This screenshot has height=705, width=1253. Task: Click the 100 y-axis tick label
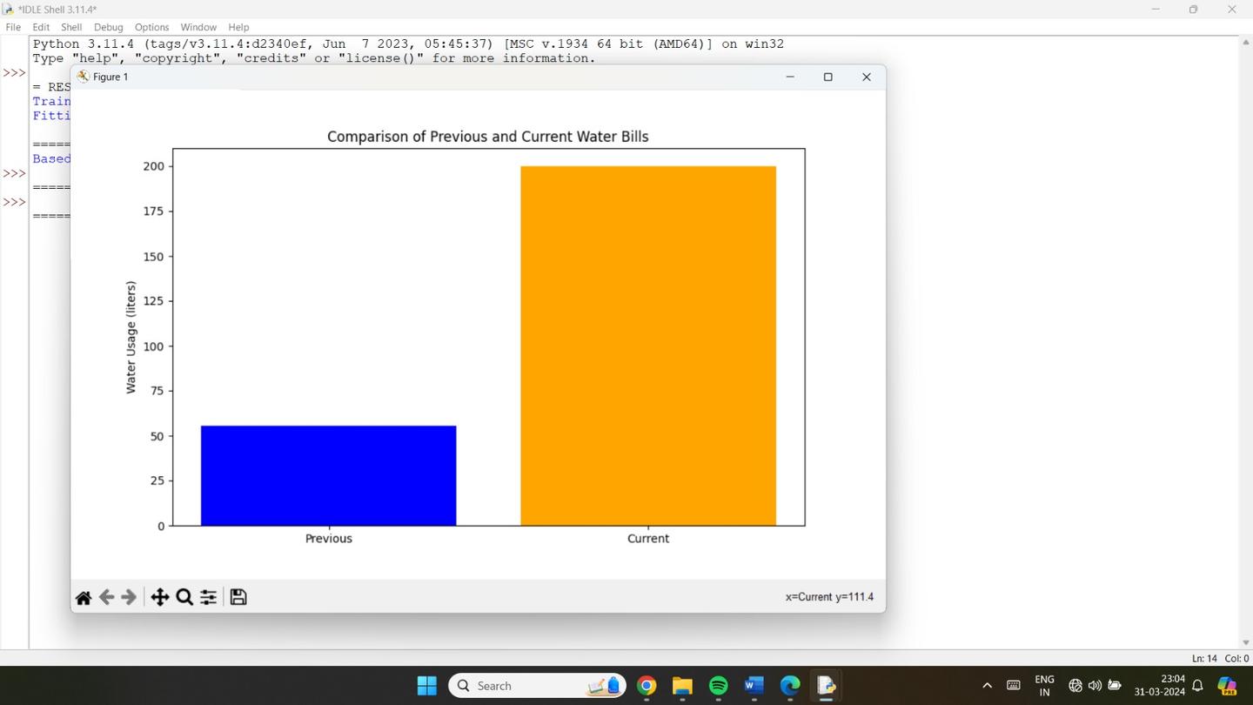153,346
